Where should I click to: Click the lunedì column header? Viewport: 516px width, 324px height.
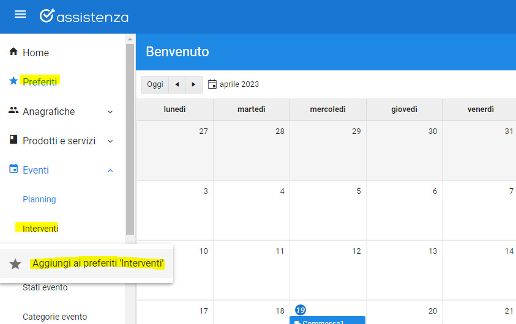[174, 109]
